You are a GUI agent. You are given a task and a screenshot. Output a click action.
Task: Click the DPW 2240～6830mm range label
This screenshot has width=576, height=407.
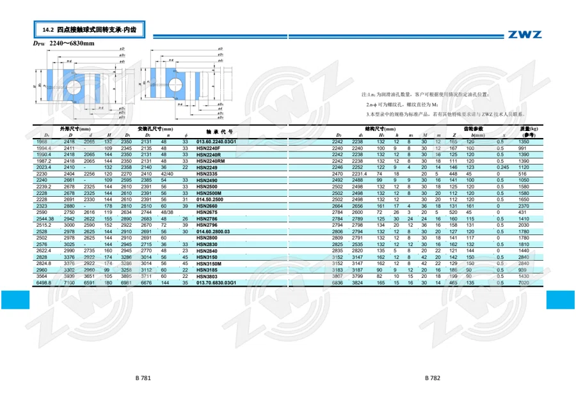64,43
